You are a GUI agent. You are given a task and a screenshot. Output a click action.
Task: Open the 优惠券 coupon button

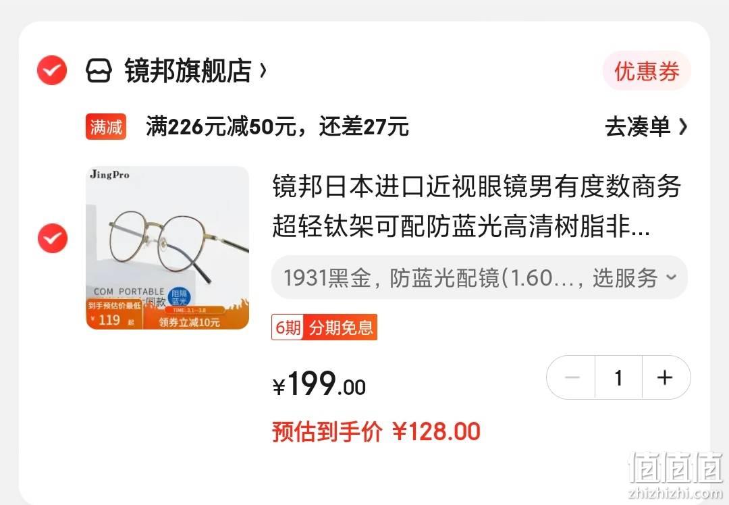coord(647,71)
